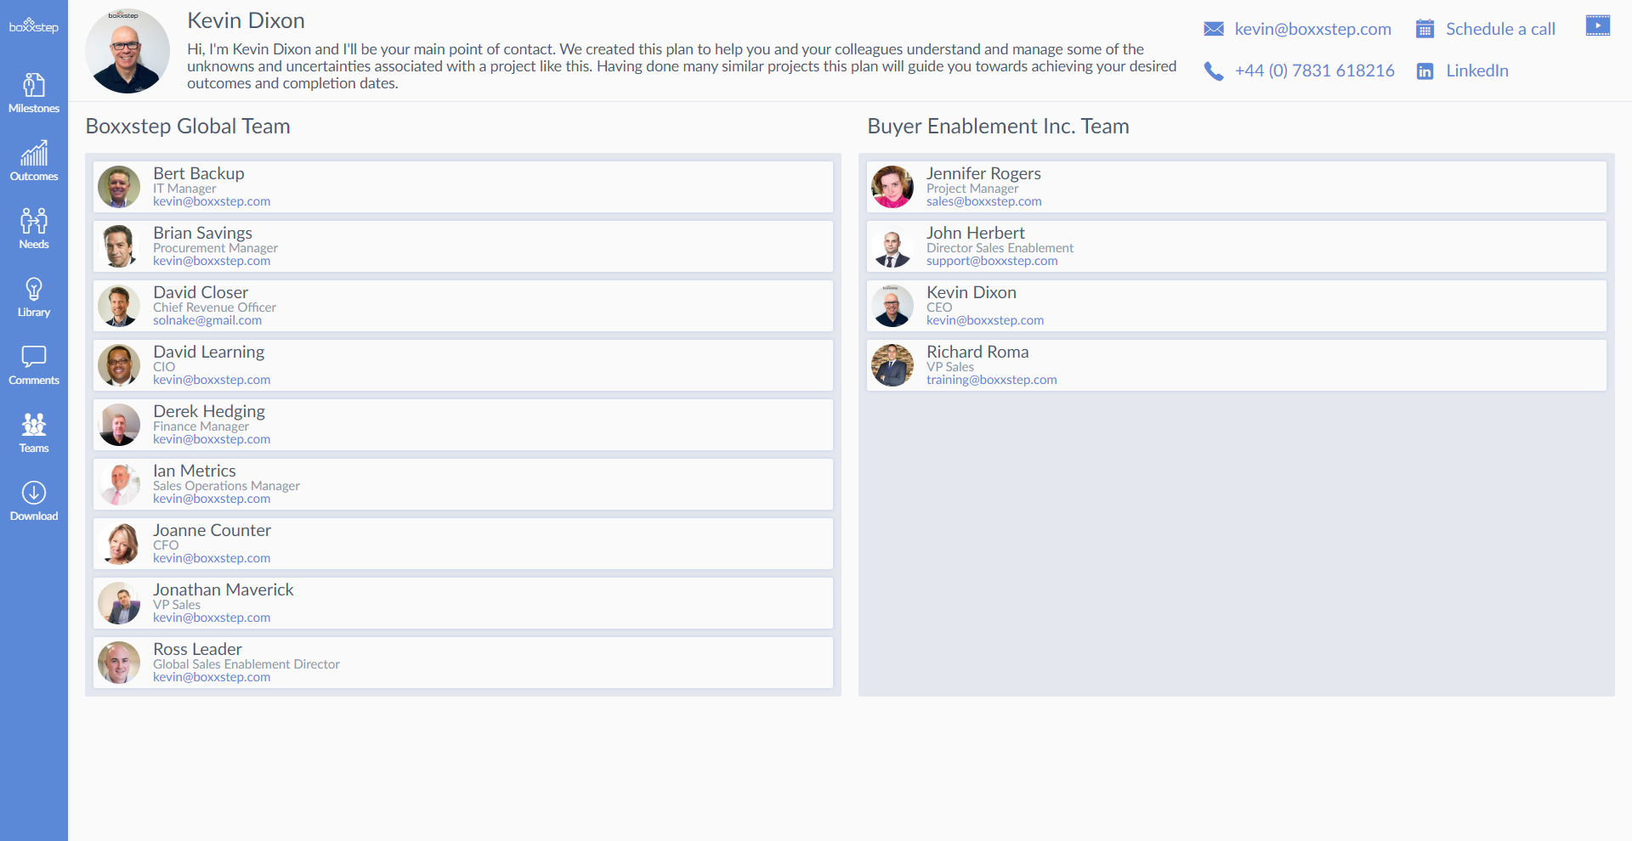Click Schedule a call link
1632x841 pixels.
click(1500, 30)
